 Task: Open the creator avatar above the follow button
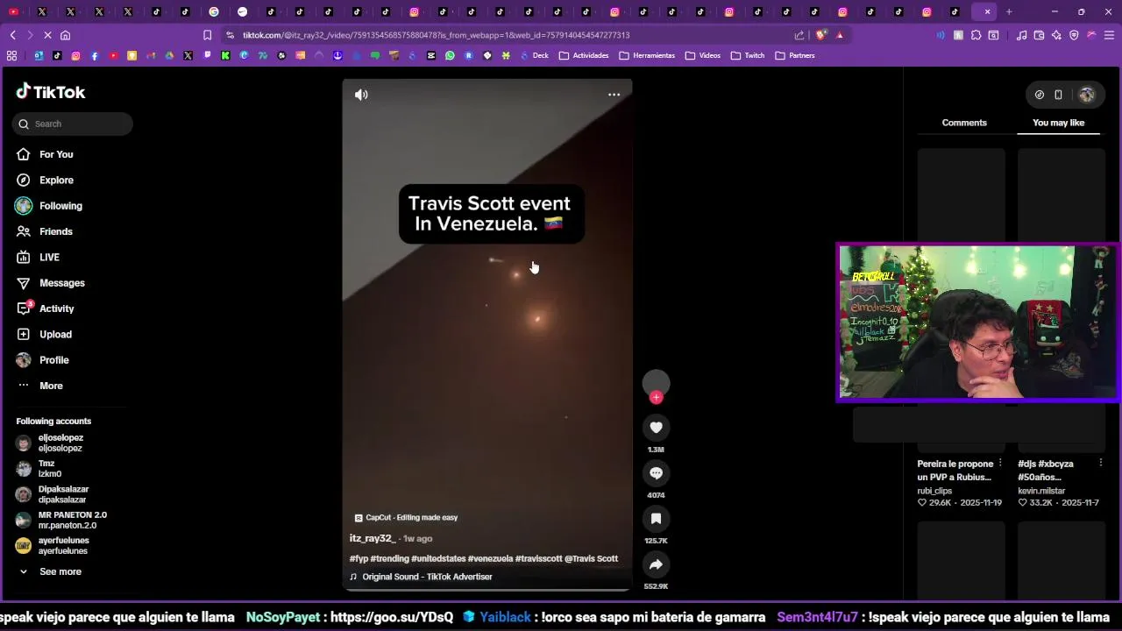tap(656, 382)
